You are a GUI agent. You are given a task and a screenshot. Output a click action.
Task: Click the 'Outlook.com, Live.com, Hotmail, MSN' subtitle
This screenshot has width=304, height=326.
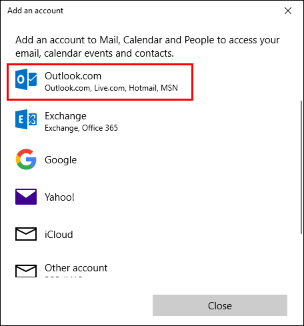click(x=111, y=88)
